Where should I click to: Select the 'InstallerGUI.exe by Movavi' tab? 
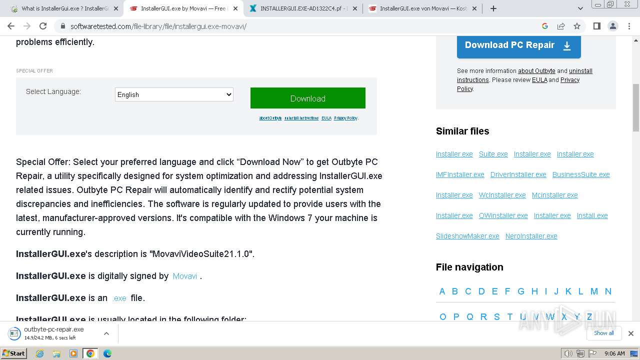click(183, 8)
